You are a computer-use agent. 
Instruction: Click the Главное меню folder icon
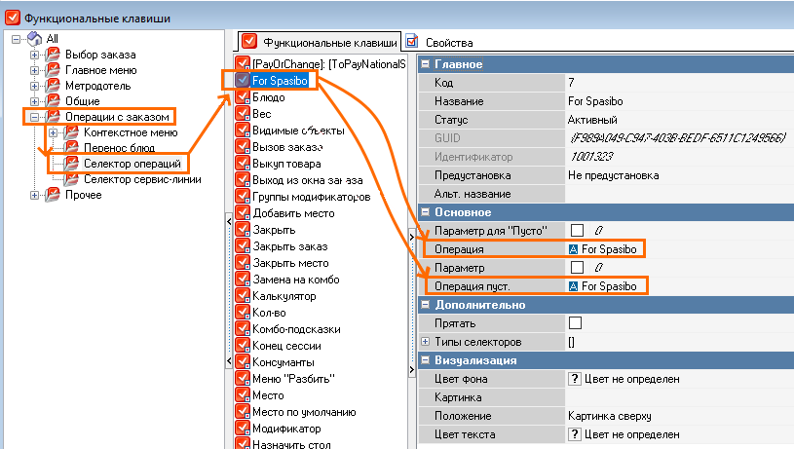pyautogui.click(x=54, y=69)
